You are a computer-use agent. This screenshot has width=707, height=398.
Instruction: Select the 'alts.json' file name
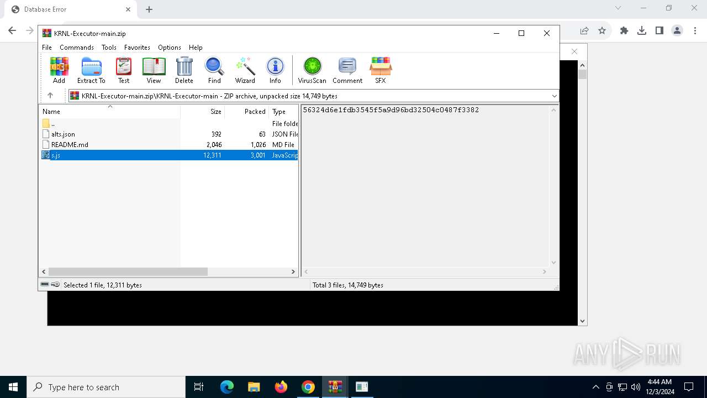(x=63, y=134)
